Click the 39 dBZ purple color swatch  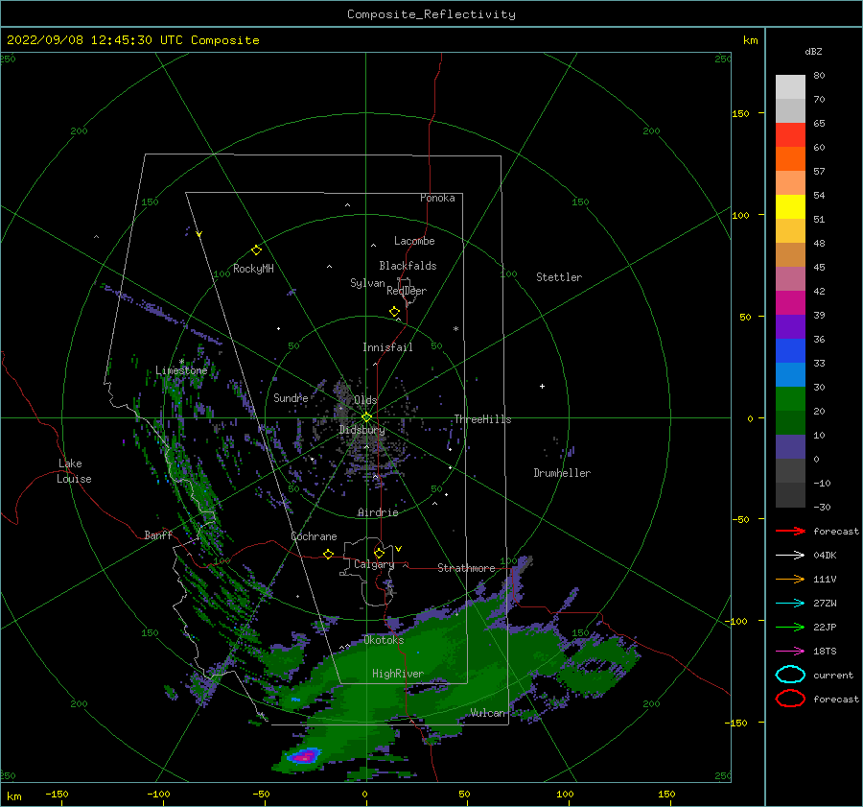[x=790, y=326]
